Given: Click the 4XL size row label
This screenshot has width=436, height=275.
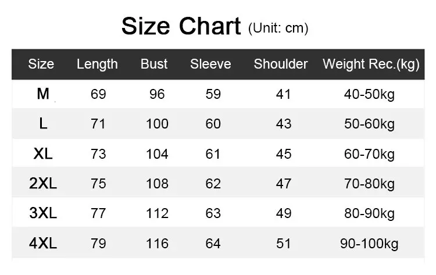Looking at the screenshot, I should click(x=43, y=243).
